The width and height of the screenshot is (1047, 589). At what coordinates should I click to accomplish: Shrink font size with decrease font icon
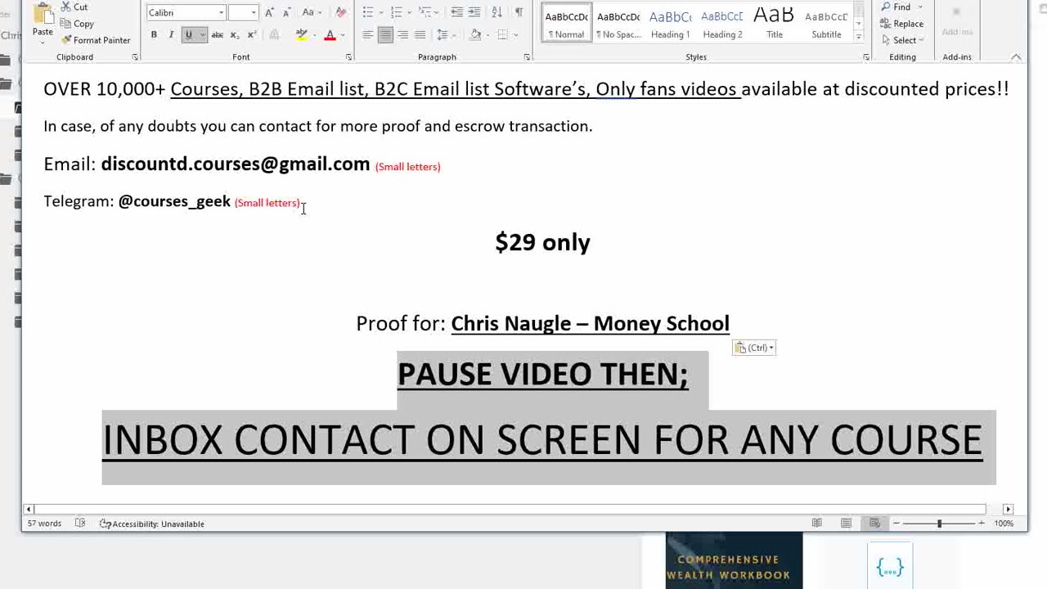tap(286, 12)
